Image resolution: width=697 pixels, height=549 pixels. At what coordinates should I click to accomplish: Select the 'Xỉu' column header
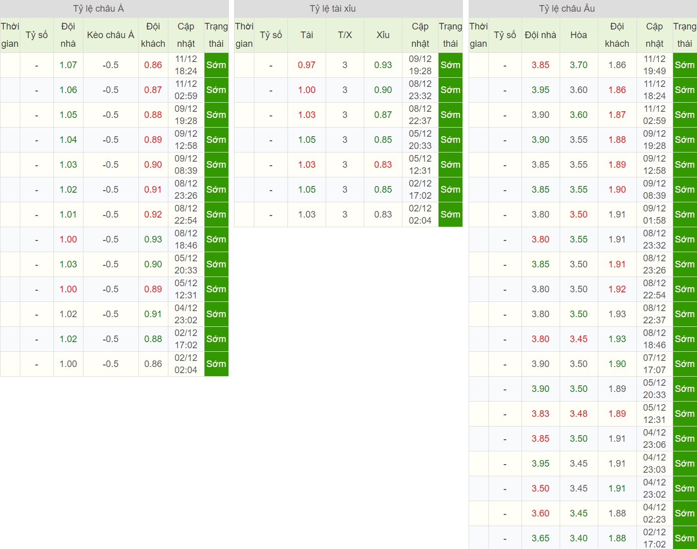[383, 35]
